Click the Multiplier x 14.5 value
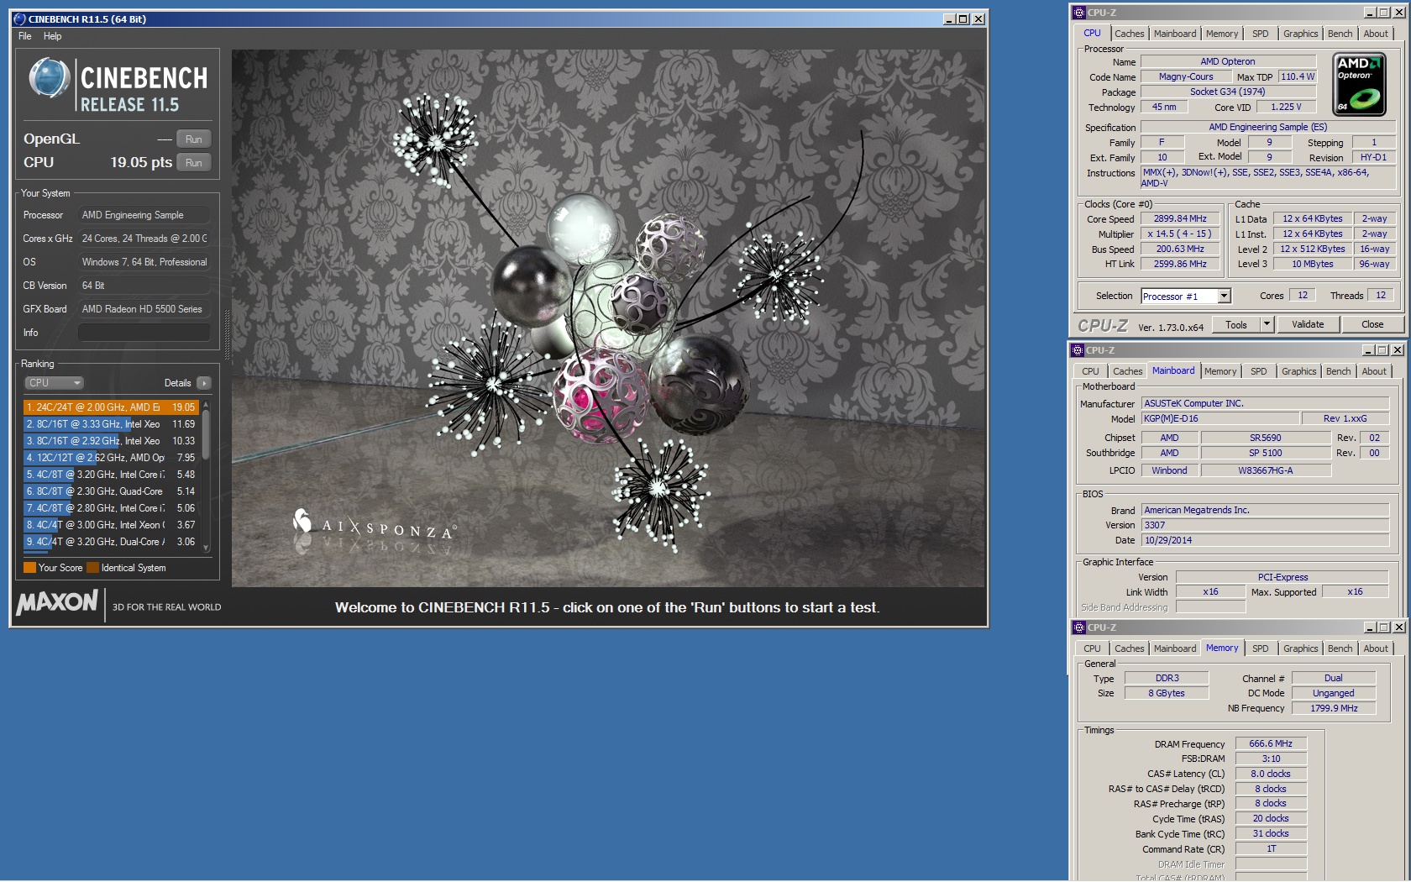 (x=1180, y=234)
